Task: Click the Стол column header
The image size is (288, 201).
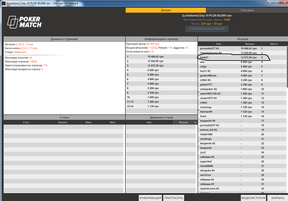Action: tap(26, 122)
